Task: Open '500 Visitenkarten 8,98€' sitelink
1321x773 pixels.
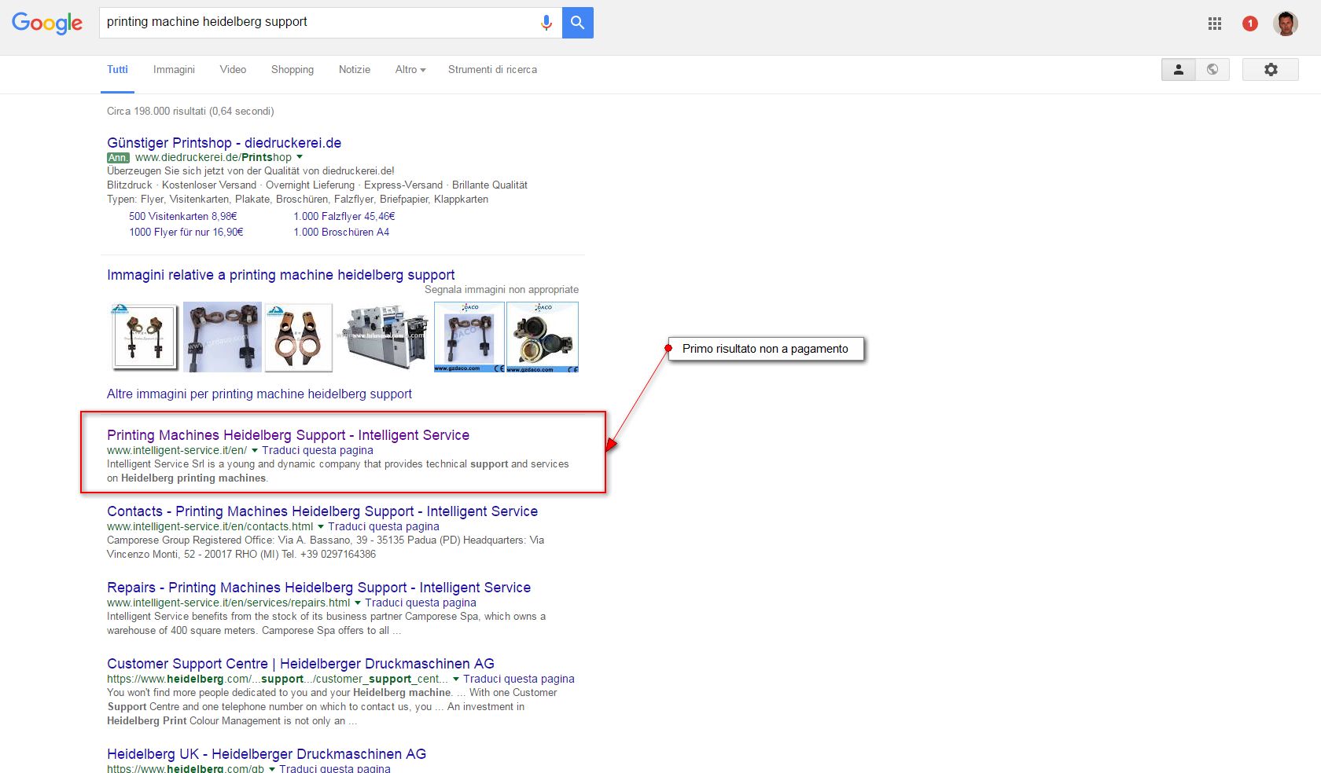Action: coord(183,217)
